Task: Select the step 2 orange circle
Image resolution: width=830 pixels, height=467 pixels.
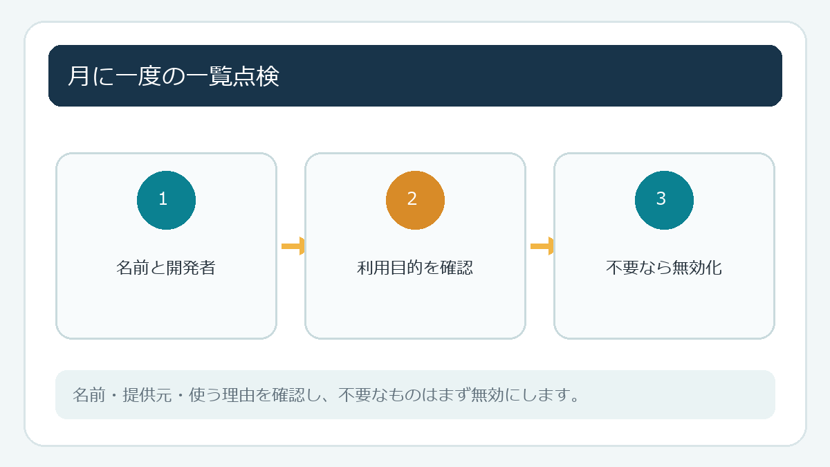Action: [415, 200]
